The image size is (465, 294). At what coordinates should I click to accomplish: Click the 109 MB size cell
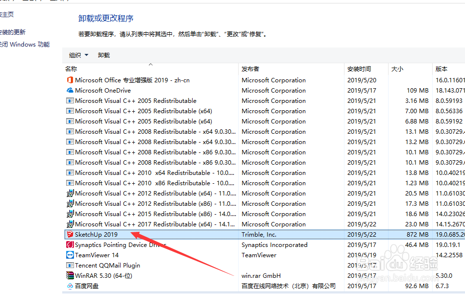pos(417,90)
